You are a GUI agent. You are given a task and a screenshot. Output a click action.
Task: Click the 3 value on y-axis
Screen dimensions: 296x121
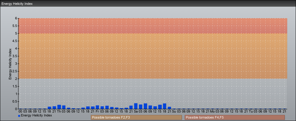coord(16,64)
